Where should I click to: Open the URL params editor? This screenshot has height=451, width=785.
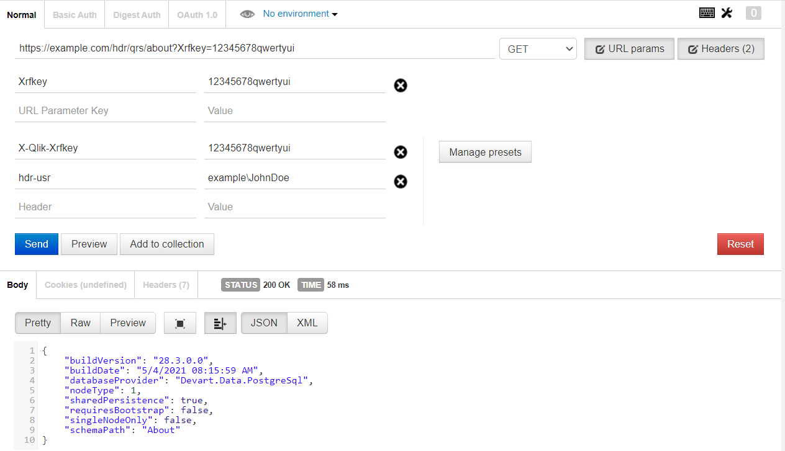[x=629, y=48]
